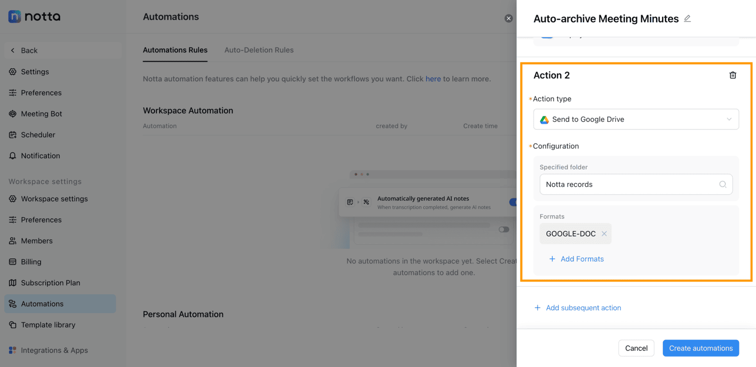Click Add subsequent action link
This screenshot has width=756, height=367.
[x=584, y=308]
